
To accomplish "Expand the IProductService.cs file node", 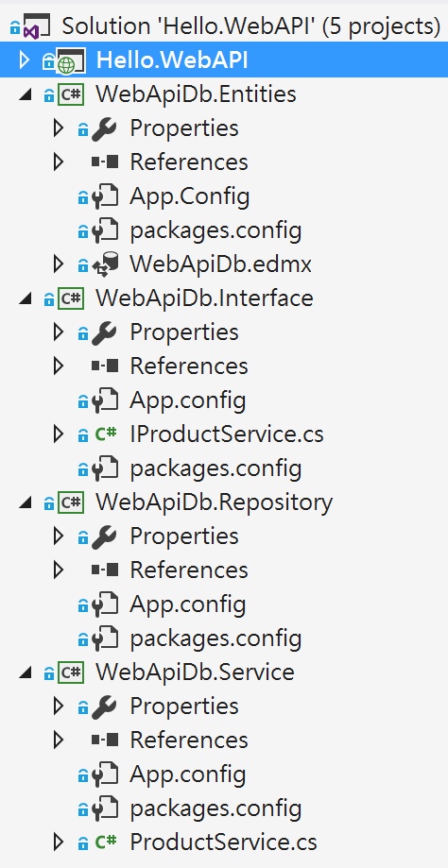I will pos(59,434).
